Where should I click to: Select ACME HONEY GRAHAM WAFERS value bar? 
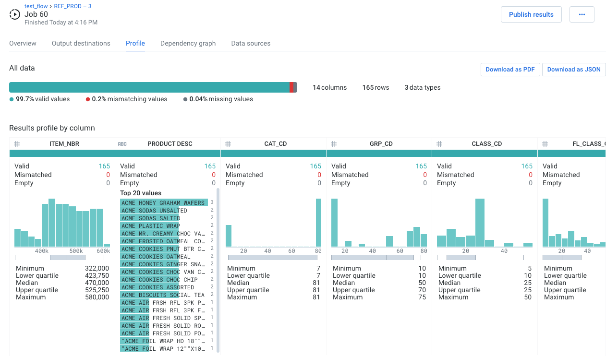click(x=164, y=203)
